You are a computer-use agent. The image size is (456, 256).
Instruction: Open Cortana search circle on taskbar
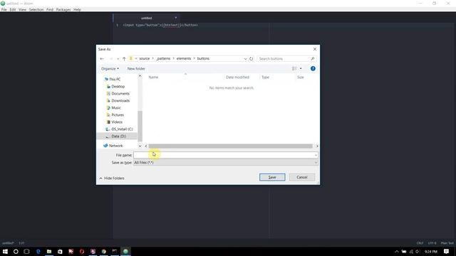click(x=16, y=251)
